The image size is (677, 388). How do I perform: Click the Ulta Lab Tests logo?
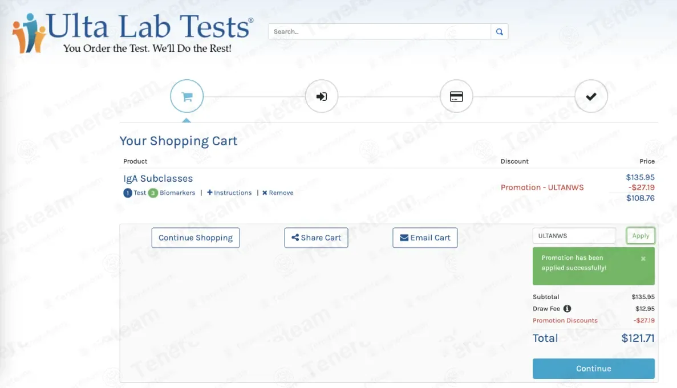133,33
